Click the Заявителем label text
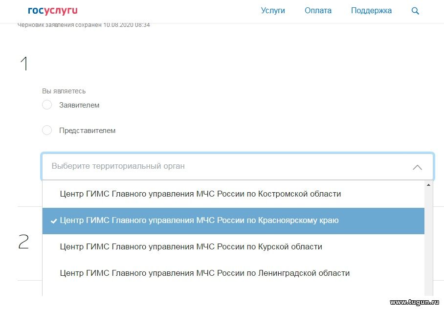Image resolution: width=444 pixels, height=311 pixels. [x=79, y=105]
